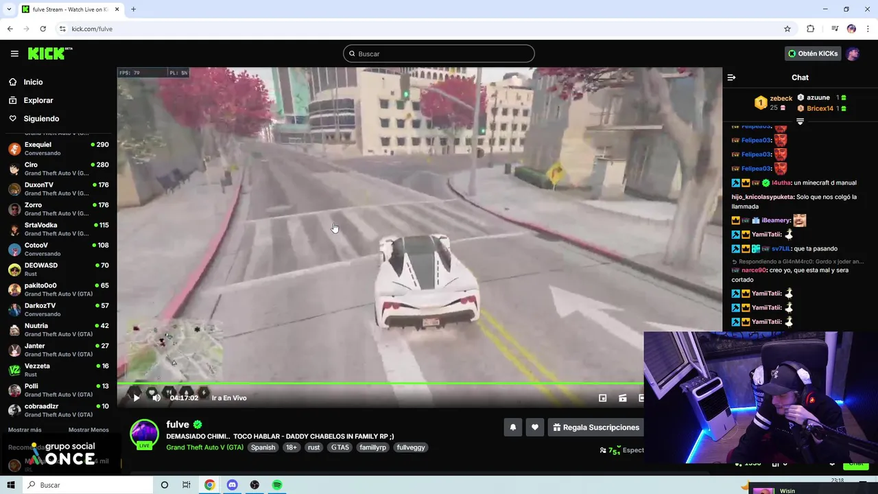
Task: Open Exequiel's channel in the sidebar
Action: pyautogui.click(x=58, y=149)
